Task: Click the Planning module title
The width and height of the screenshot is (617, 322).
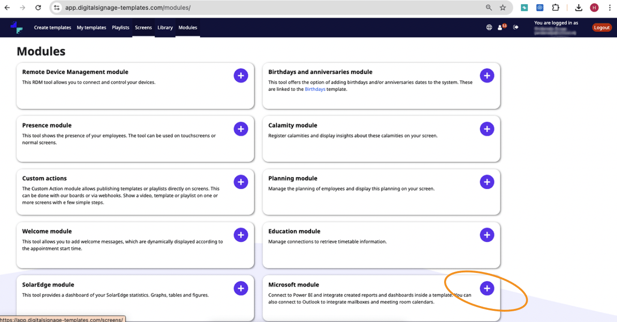Action: point(293,178)
